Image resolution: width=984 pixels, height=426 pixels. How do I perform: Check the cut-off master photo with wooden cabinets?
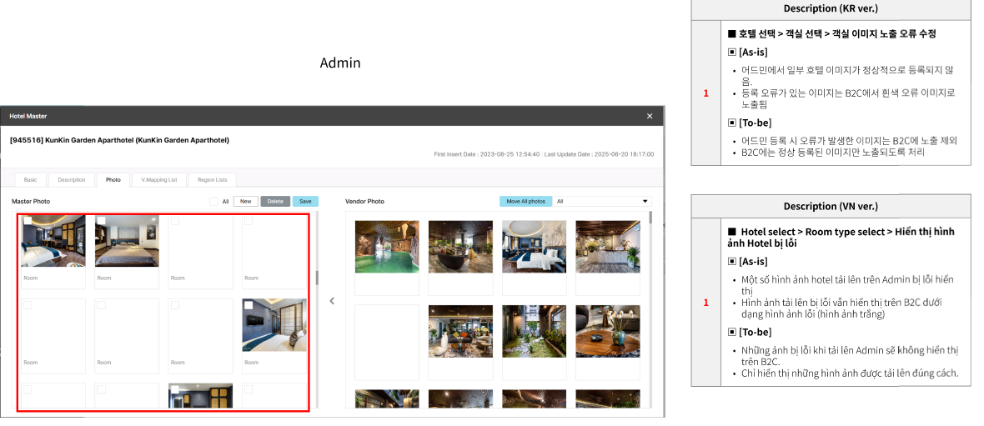tap(175, 389)
